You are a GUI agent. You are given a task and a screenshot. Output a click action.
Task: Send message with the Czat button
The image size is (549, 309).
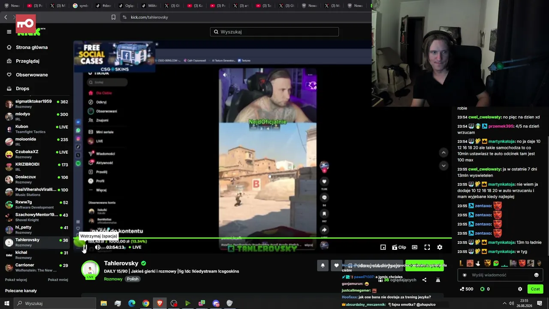click(x=535, y=289)
